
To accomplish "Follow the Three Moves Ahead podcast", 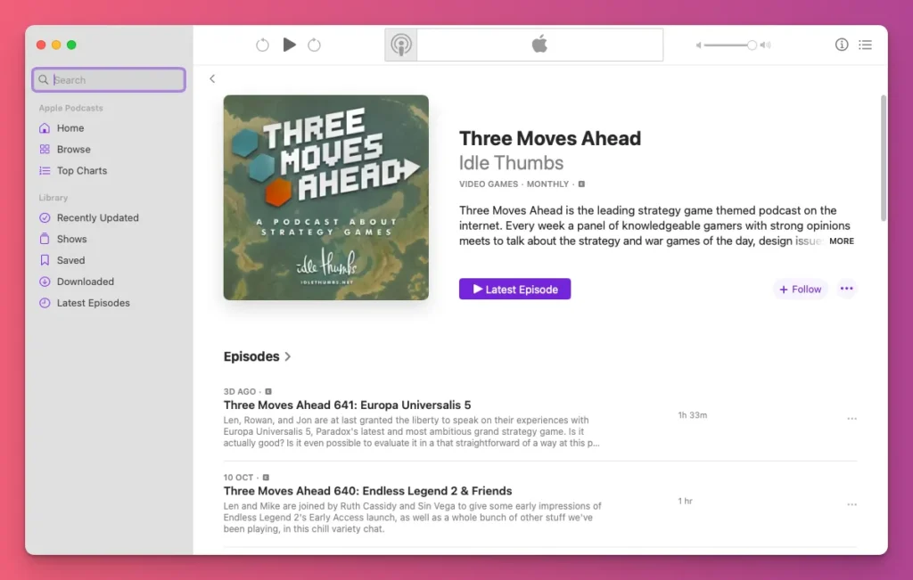I will pos(800,290).
